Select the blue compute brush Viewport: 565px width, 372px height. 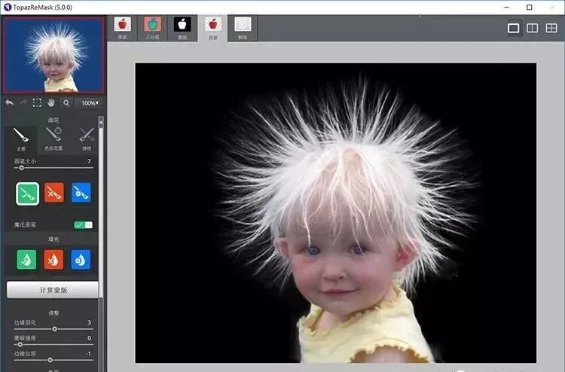click(x=81, y=193)
